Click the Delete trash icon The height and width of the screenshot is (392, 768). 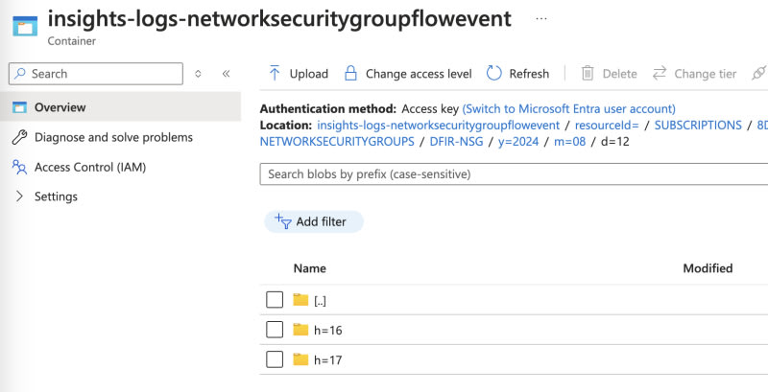click(588, 74)
